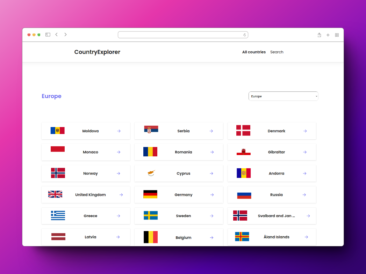366x274 pixels.
Task: Click the Romania flag icon
Action: [150, 152]
